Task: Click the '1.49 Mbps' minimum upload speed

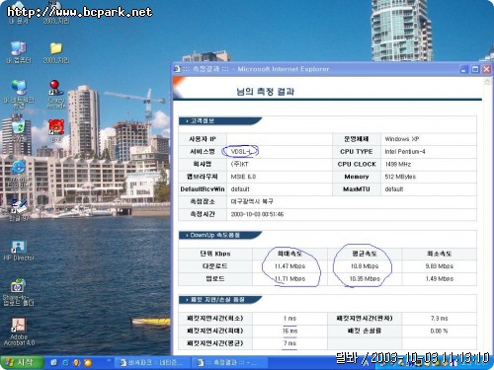Action: click(440, 279)
